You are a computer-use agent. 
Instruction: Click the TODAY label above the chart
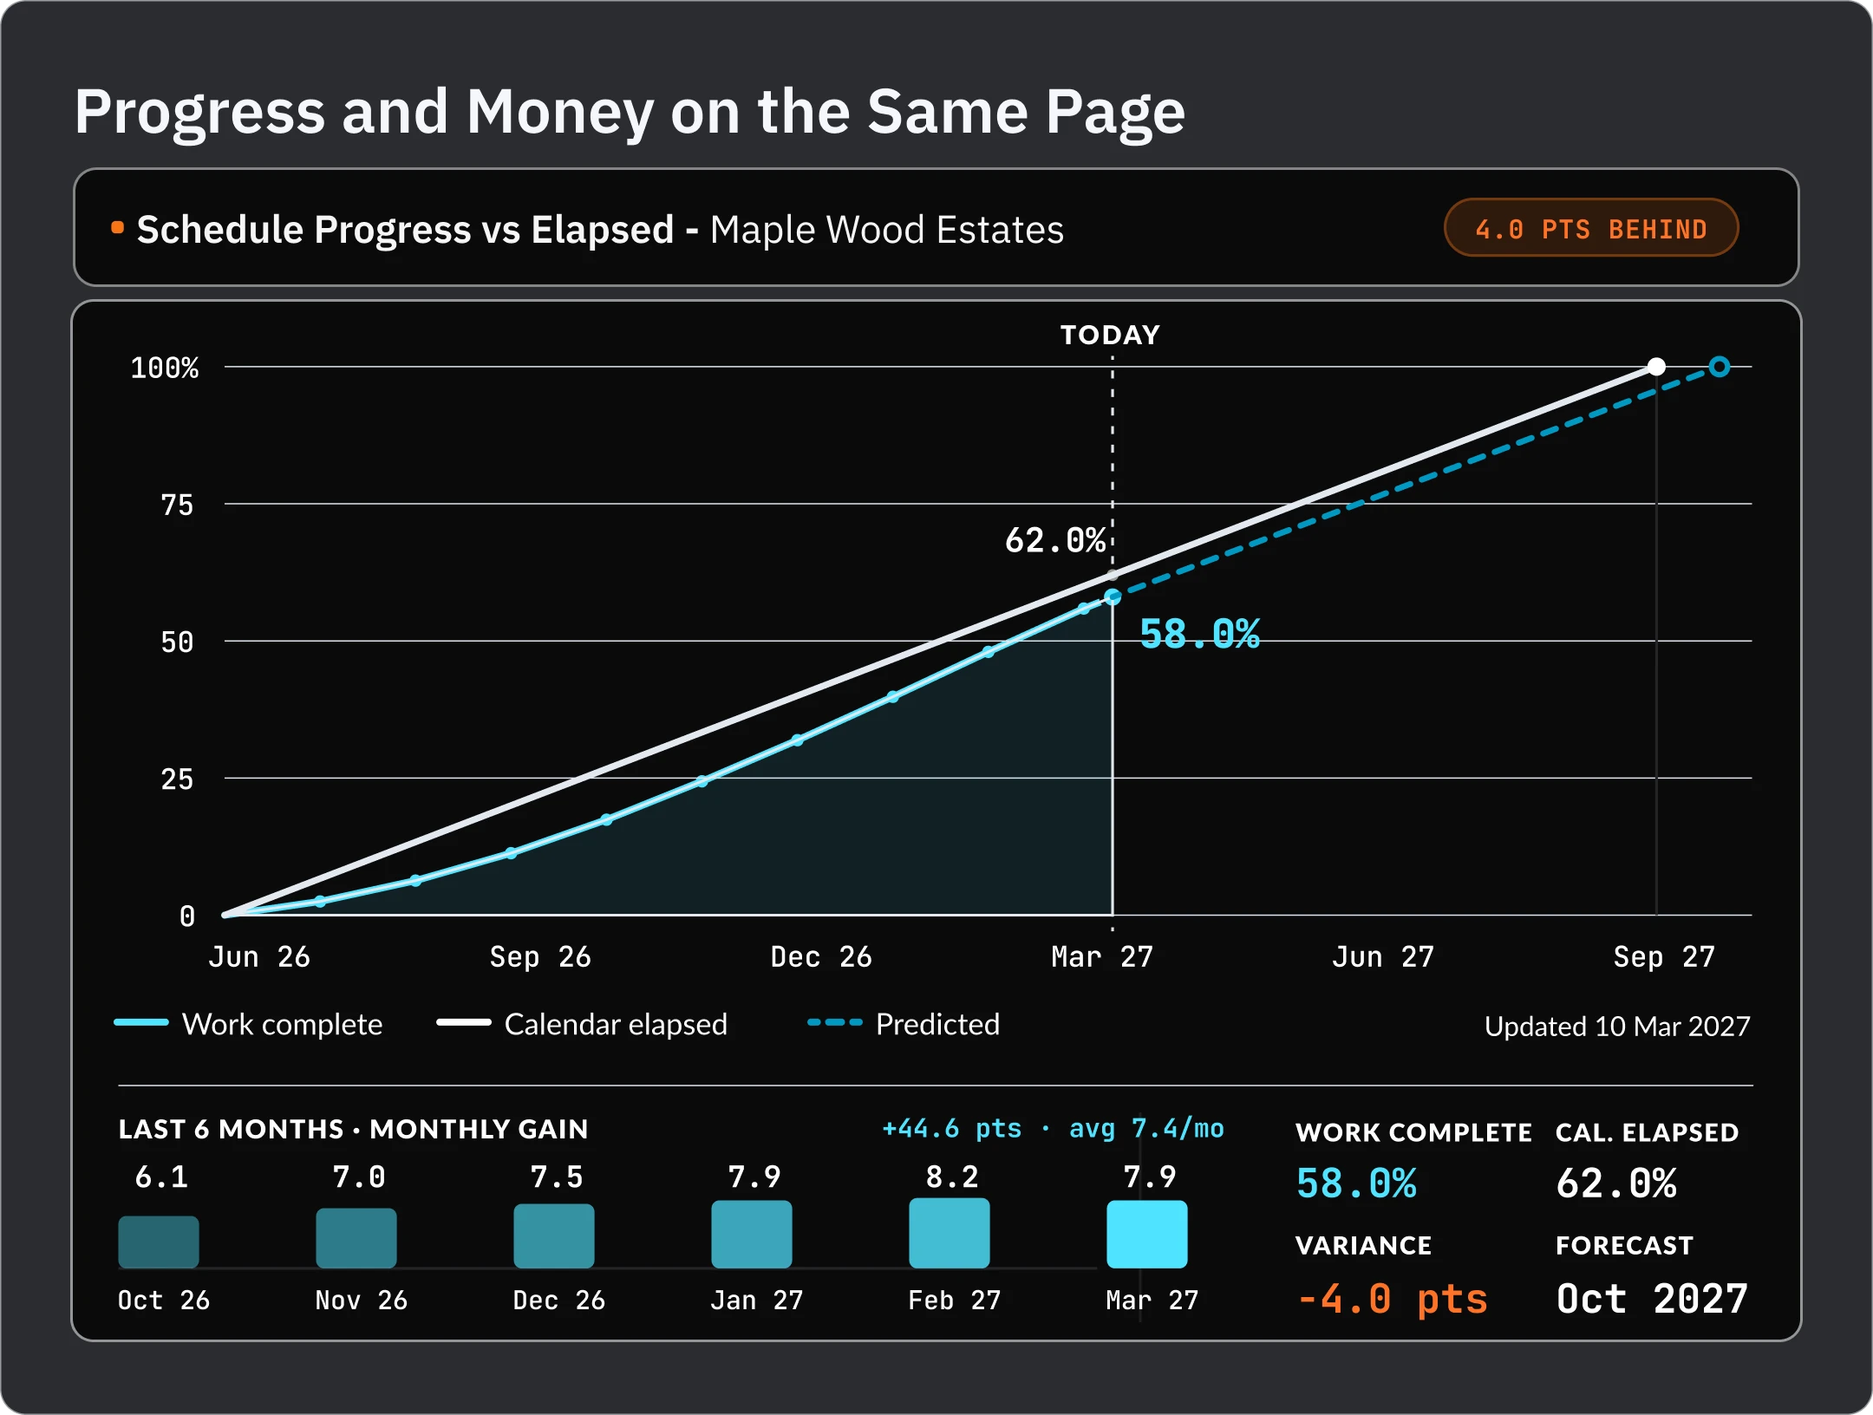click(x=1110, y=335)
